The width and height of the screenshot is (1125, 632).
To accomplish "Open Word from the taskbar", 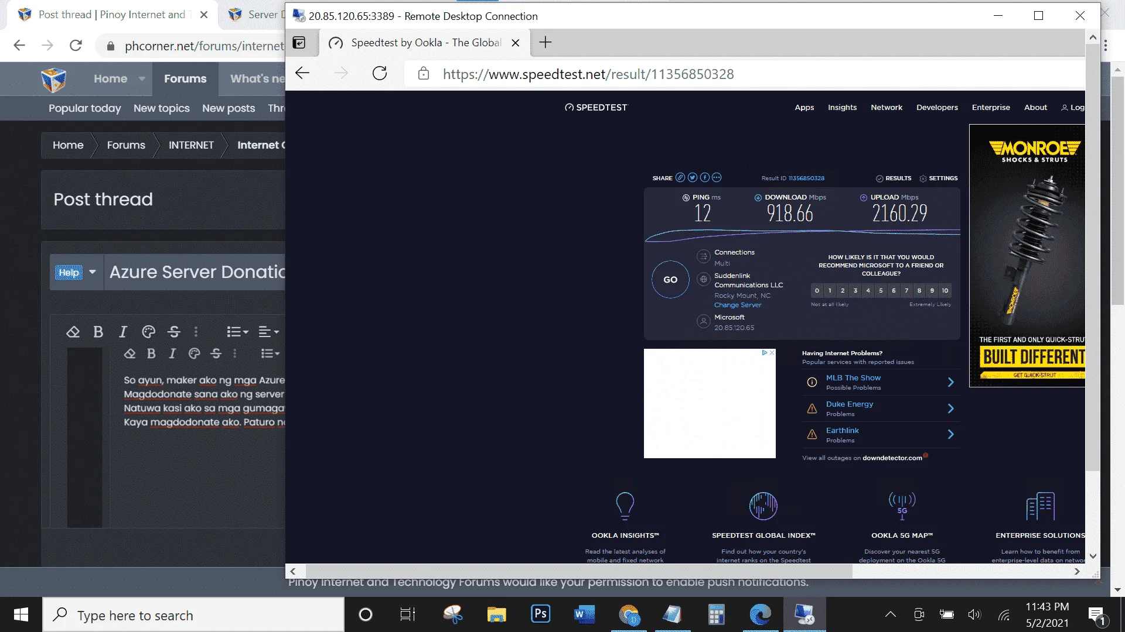I will click(584, 614).
